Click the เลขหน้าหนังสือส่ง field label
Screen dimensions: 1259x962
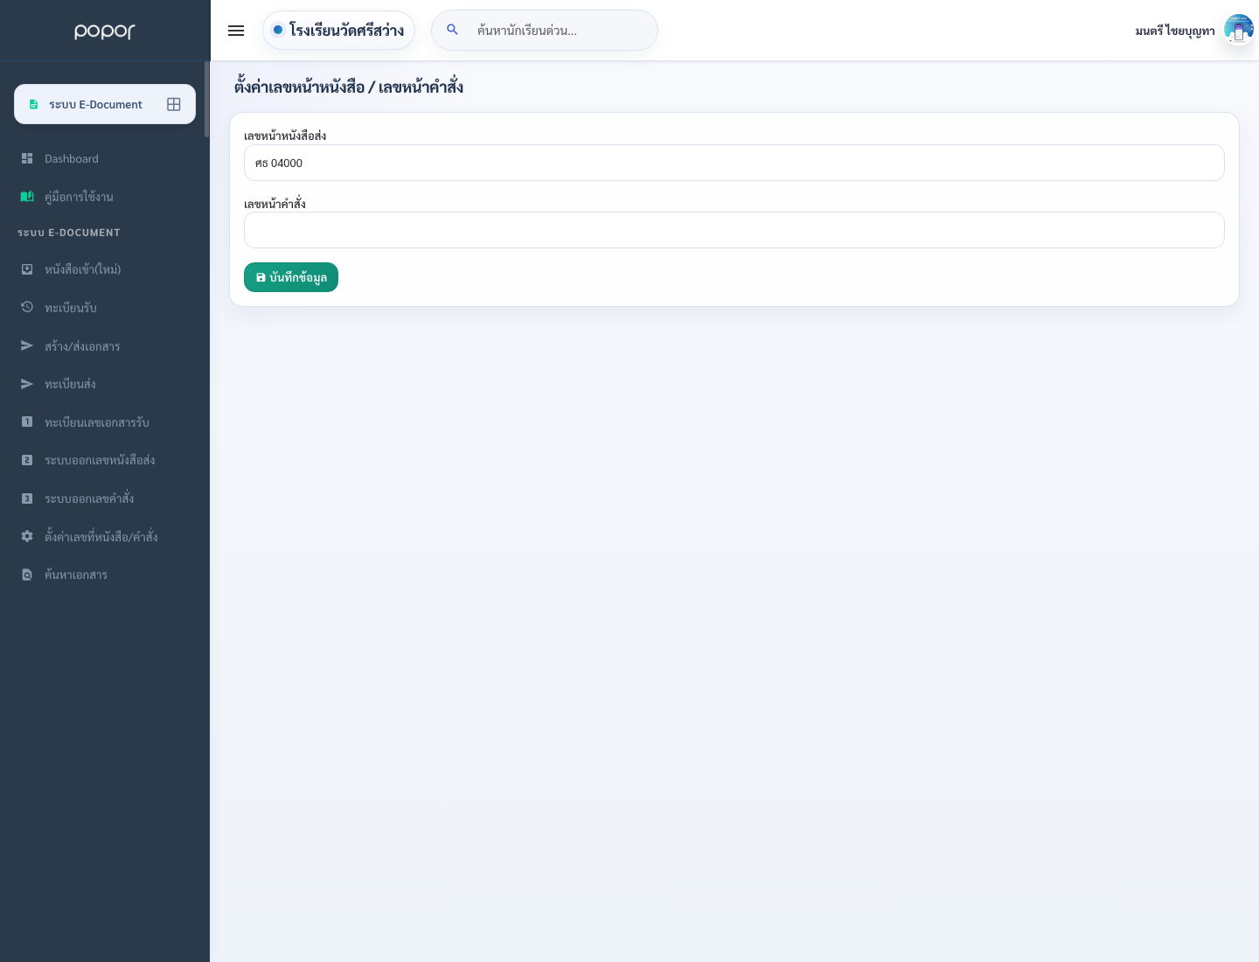pos(285,136)
